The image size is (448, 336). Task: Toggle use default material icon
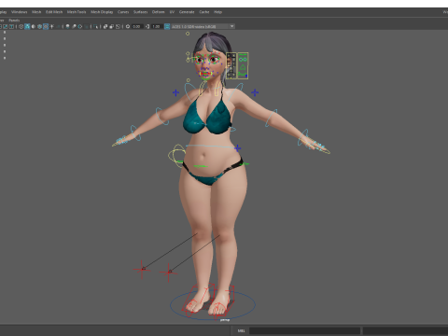pos(34,26)
